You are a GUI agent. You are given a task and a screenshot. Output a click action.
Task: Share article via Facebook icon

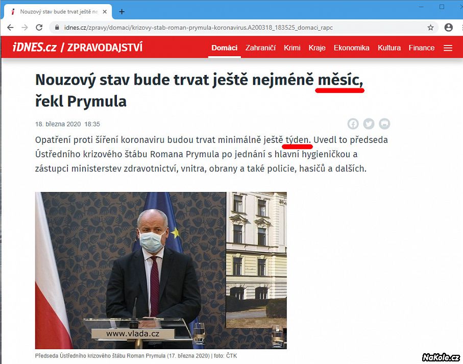353,124
